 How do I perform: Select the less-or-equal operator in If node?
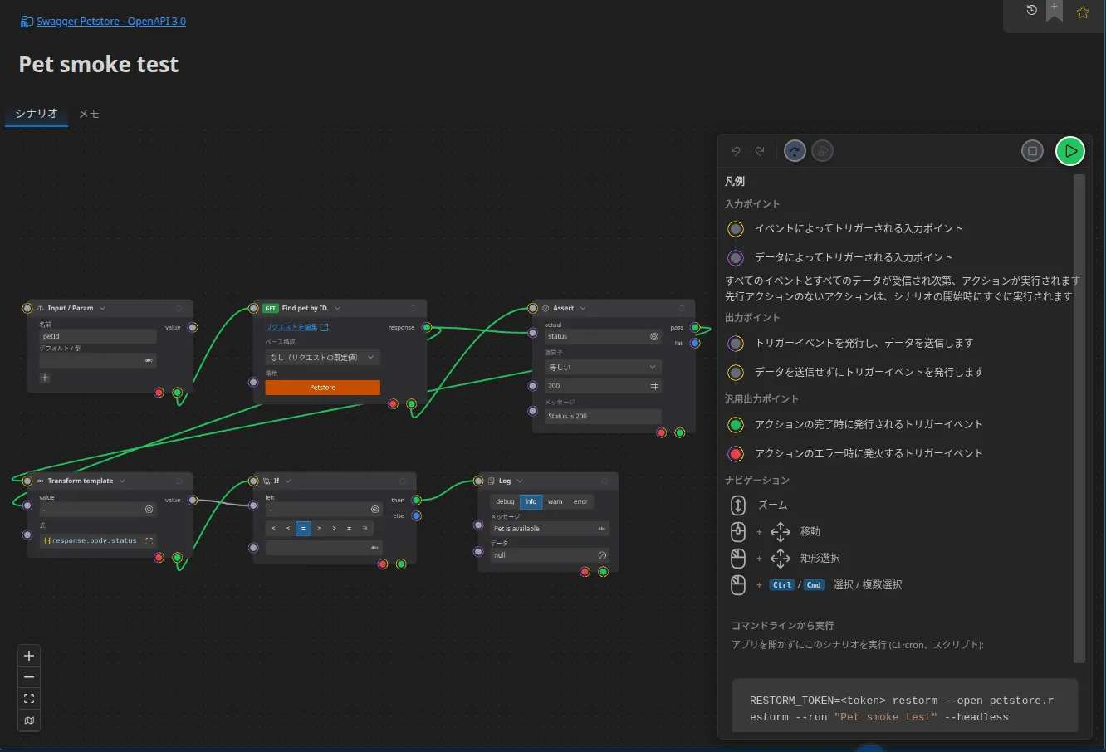coord(288,529)
